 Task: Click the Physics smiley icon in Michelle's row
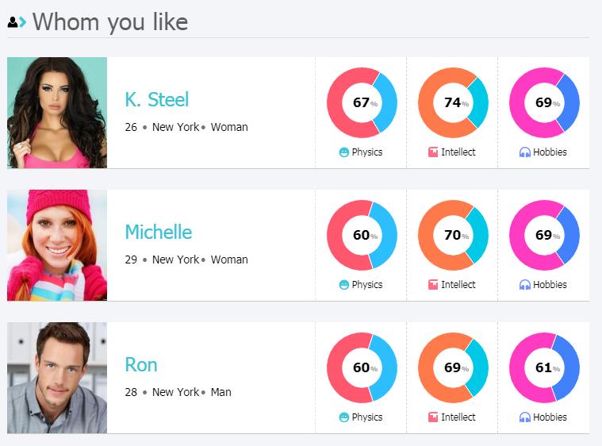click(x=344, y=285)
